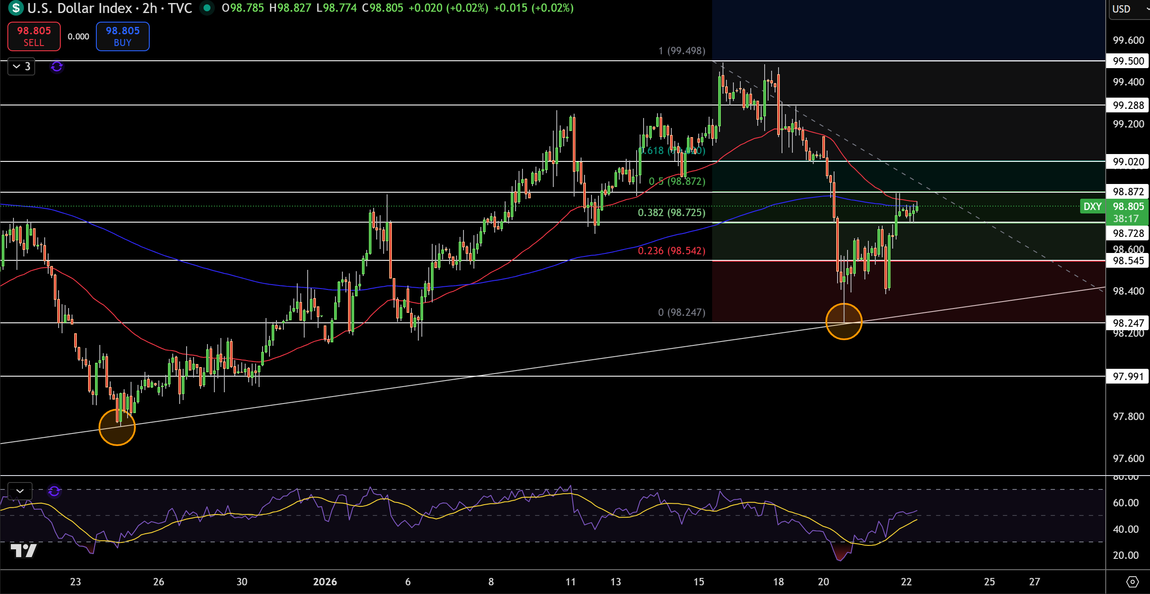Click the lower-left orange circle marker

pyautogui.click(x=117, y=427)
